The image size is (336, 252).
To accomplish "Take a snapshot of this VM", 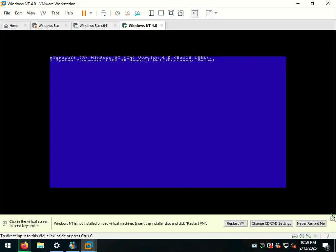I will pos(117,13).
